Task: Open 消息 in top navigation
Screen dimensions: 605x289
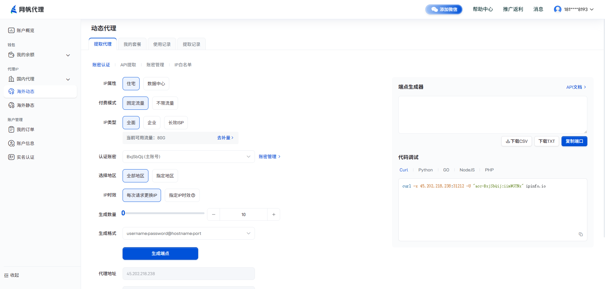Action: point(538,9)
